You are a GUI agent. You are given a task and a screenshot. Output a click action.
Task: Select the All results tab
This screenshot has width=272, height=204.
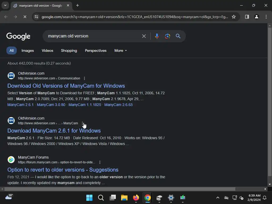click(x=12, y=50)
